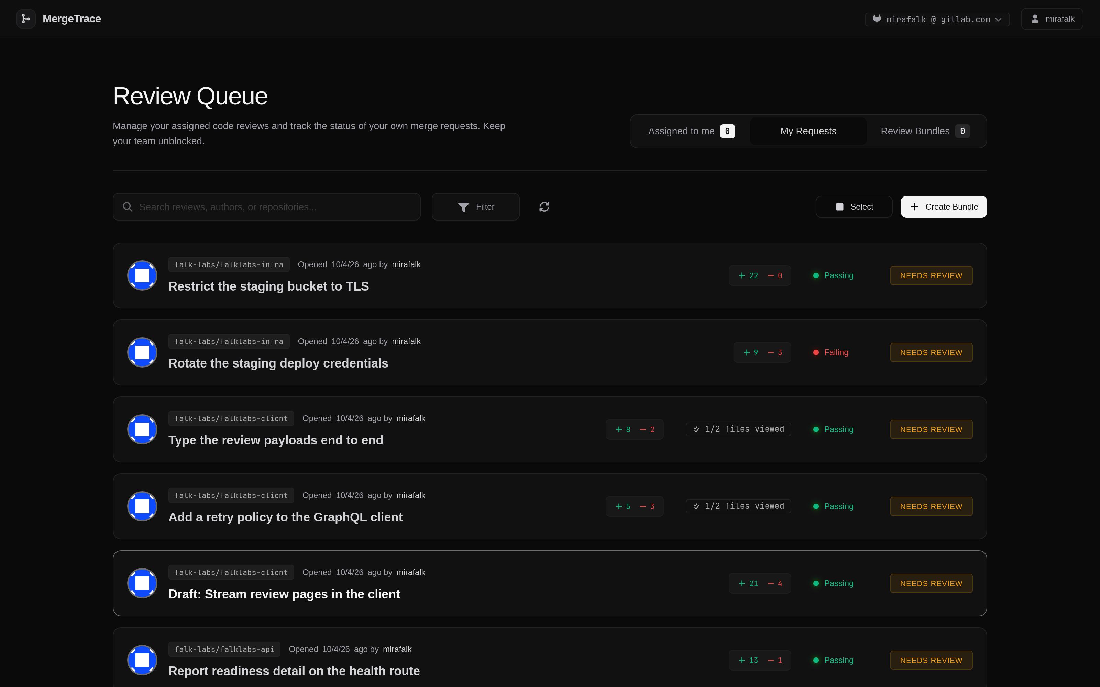Click NEEDS REVIEW badge on Restrict staging bucket row

point(931,275)
